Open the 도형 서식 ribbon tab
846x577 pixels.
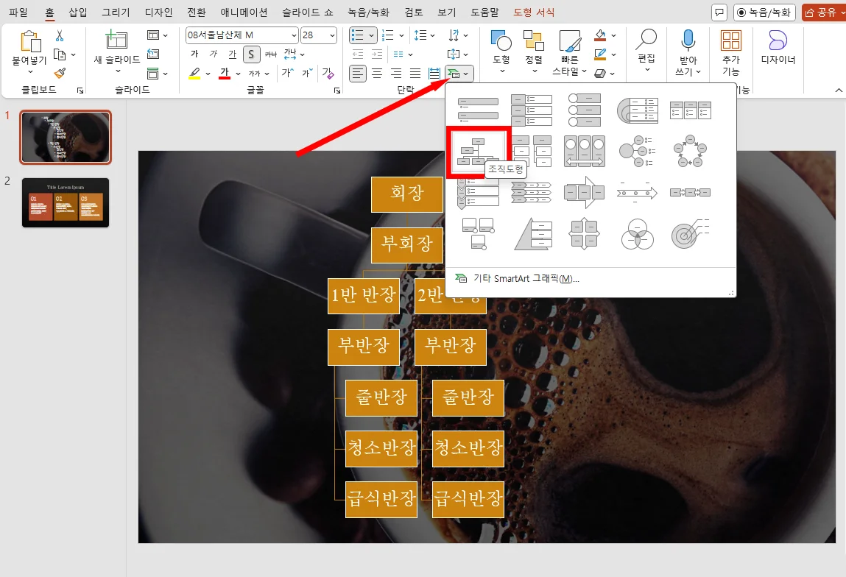(534, 12)
